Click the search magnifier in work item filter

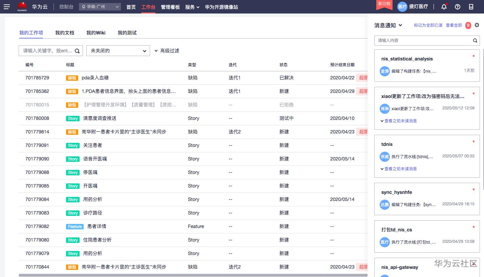click(x=77, y=51)
